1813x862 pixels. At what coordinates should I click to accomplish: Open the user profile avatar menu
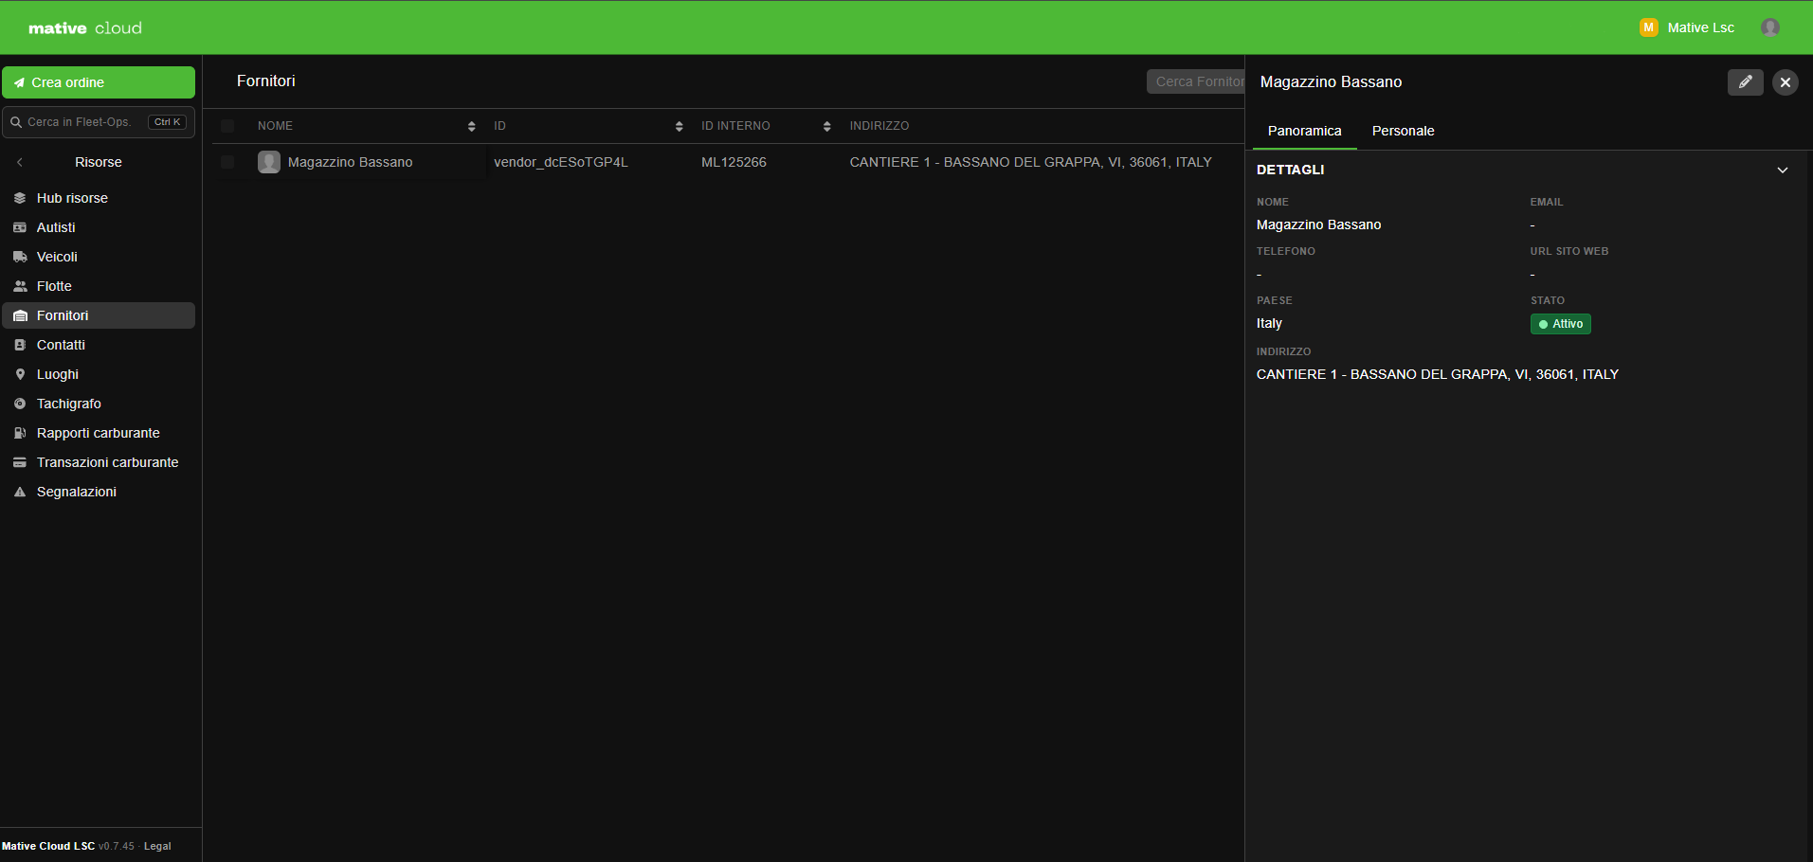click(1769, 27)
